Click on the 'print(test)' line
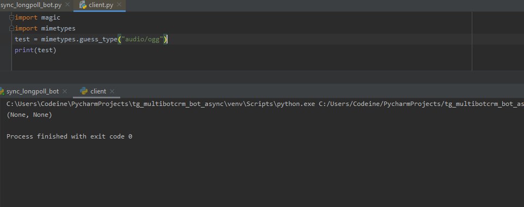Viewport: 524px width, 207px height. [35, 51]
